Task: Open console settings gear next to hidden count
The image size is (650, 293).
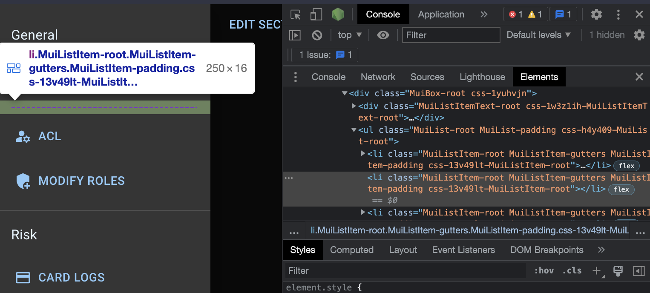Action: 639,35
